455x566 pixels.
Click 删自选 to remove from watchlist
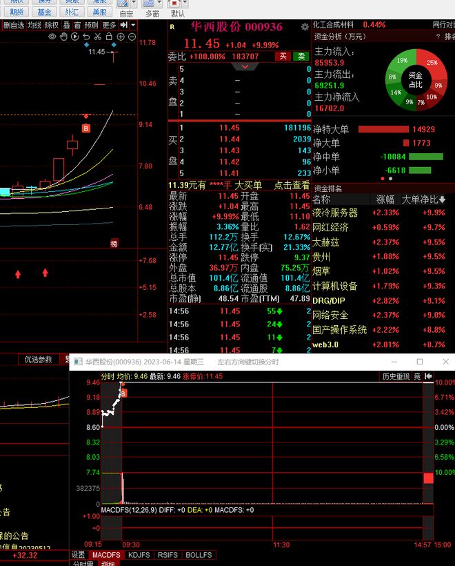pyautogui.click(x=14, y=26)
